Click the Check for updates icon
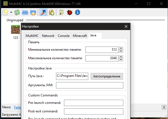168x119 pixels. click(x=52, y=12)
